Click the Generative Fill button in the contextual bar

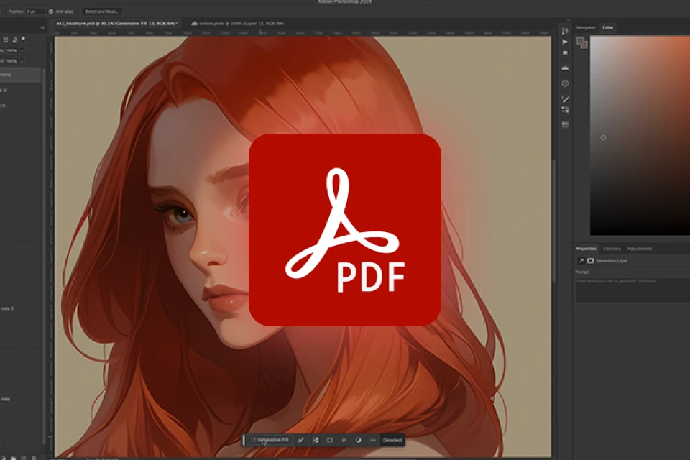[270, 440]
